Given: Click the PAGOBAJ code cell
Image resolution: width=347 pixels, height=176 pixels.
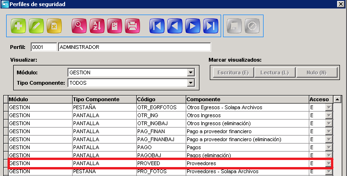Looking at the screenshot, I should 161,155.
